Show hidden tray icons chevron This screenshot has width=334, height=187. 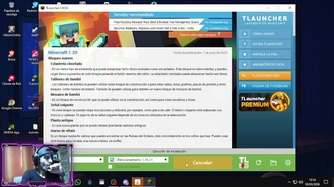pos(289,182)
